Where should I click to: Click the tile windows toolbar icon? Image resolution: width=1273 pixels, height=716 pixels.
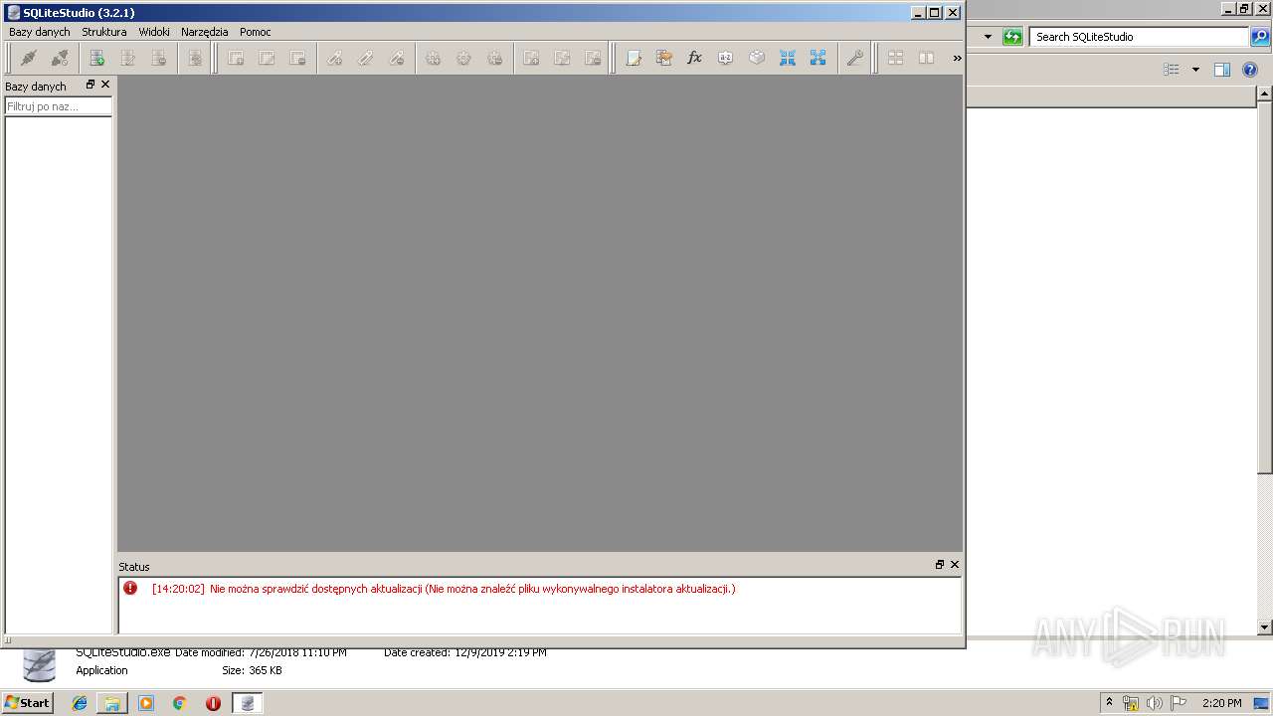[896, 58]
